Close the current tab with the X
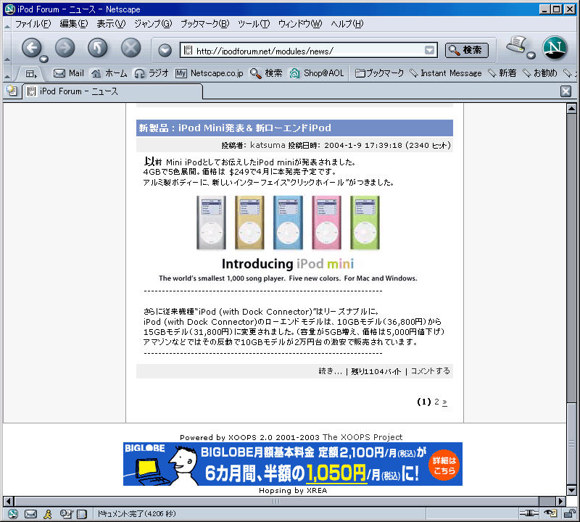580x522 pixels. [x=565, y=91]
